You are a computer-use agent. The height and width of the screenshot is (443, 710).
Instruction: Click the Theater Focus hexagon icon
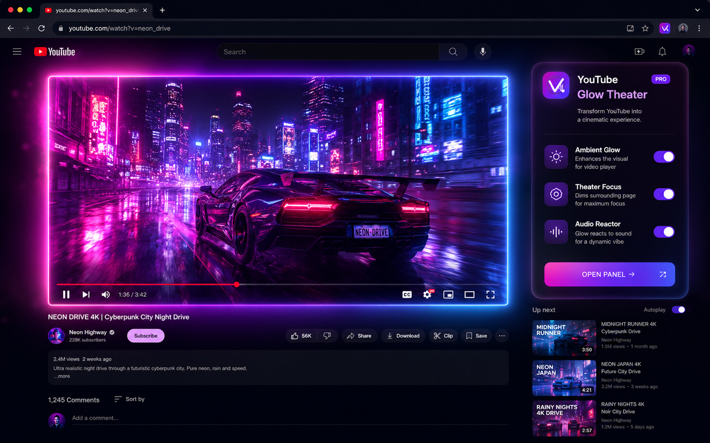(556, 194)
